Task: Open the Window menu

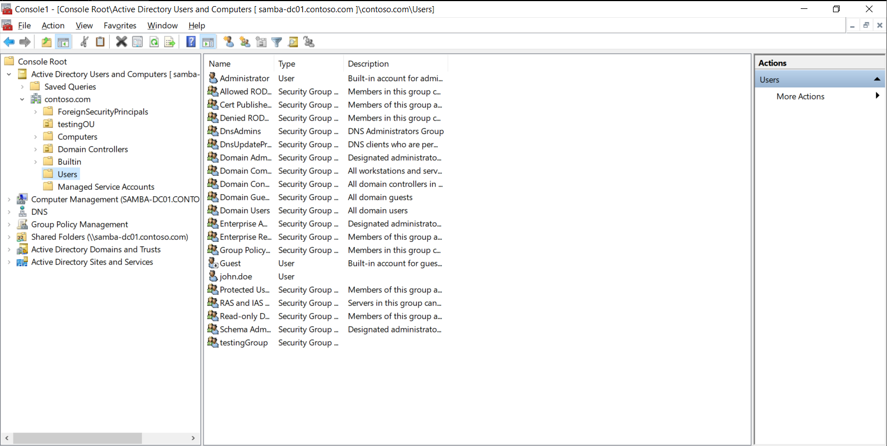Action: click(162, 26)
